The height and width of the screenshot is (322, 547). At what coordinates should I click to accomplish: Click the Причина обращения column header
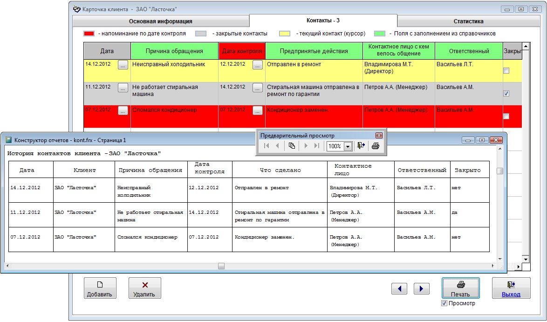click(174, 51)
